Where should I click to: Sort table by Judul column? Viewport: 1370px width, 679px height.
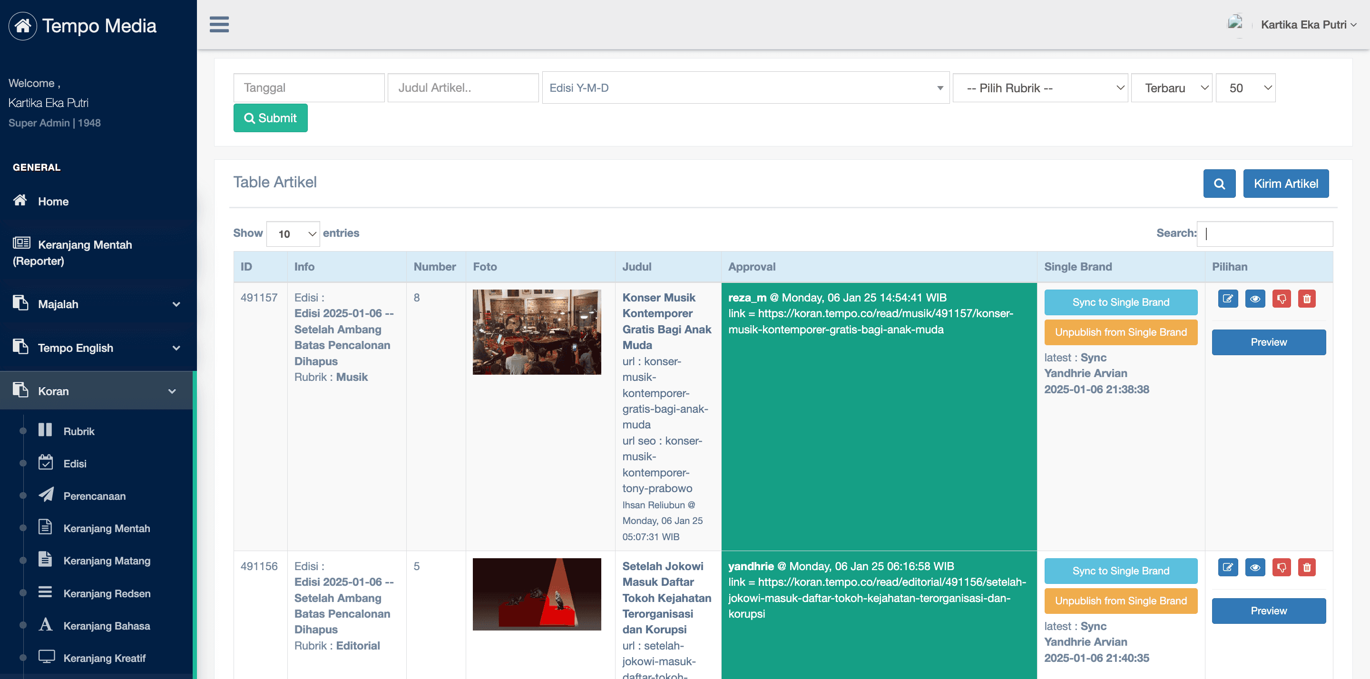[x=668, y=267]
